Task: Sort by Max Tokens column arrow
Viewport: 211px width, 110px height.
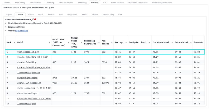Action: coord(112,42)
